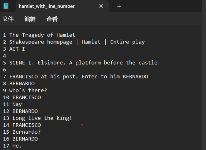
Task: Click the "Long live the king!" line
Action: [x=42, y=118]
